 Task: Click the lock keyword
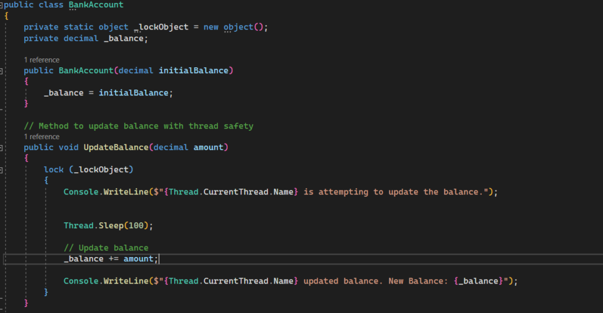(x=54, y=170)
